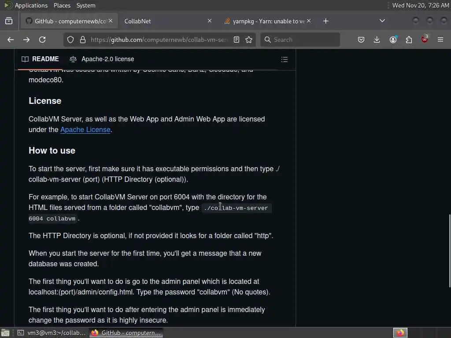Screen dimensions: 451x338
Task: Show desktop via taskbar corner icon
Action: pos(5,333)
